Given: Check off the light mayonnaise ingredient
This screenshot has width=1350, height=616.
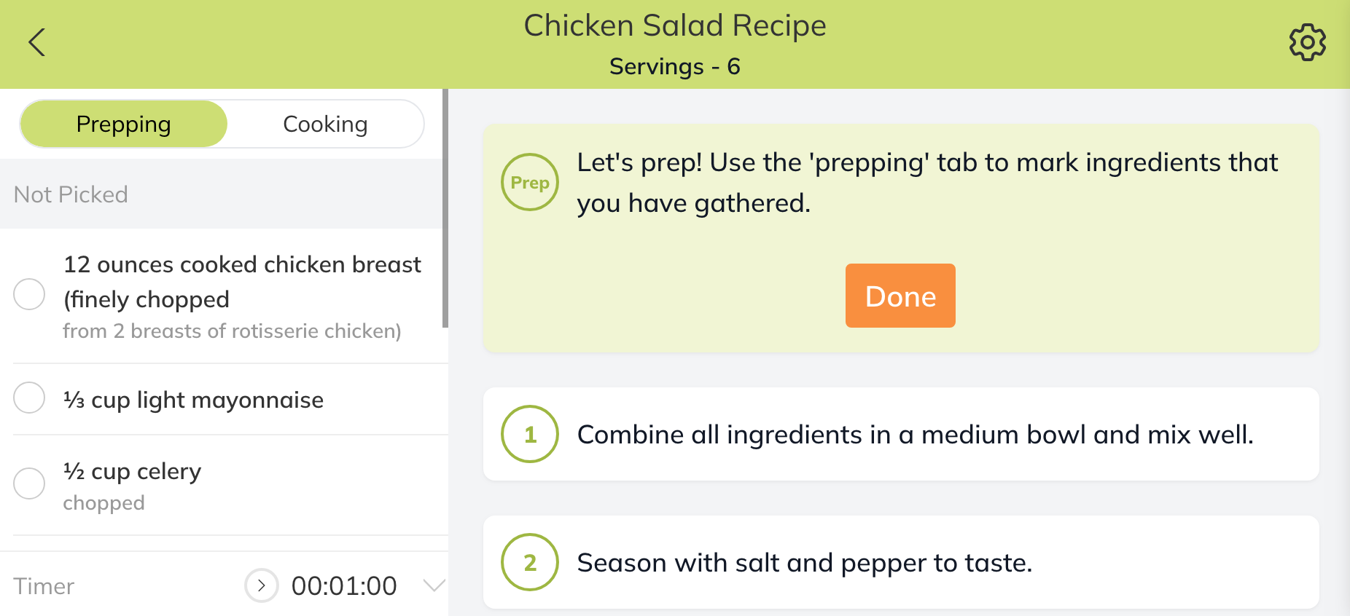Looking at the screenshot, I should [30, 398].
